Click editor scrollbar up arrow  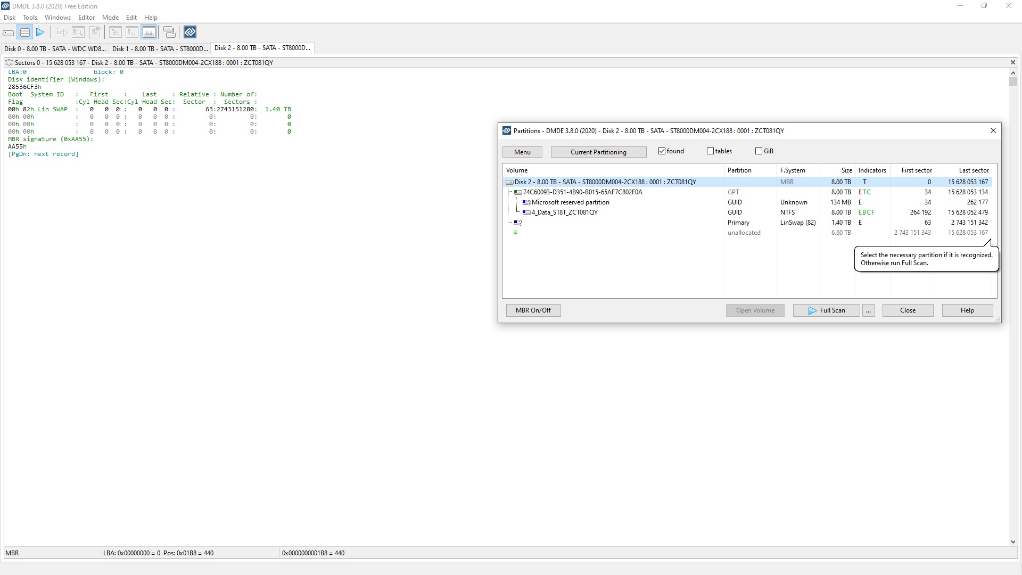[1013, 73]
